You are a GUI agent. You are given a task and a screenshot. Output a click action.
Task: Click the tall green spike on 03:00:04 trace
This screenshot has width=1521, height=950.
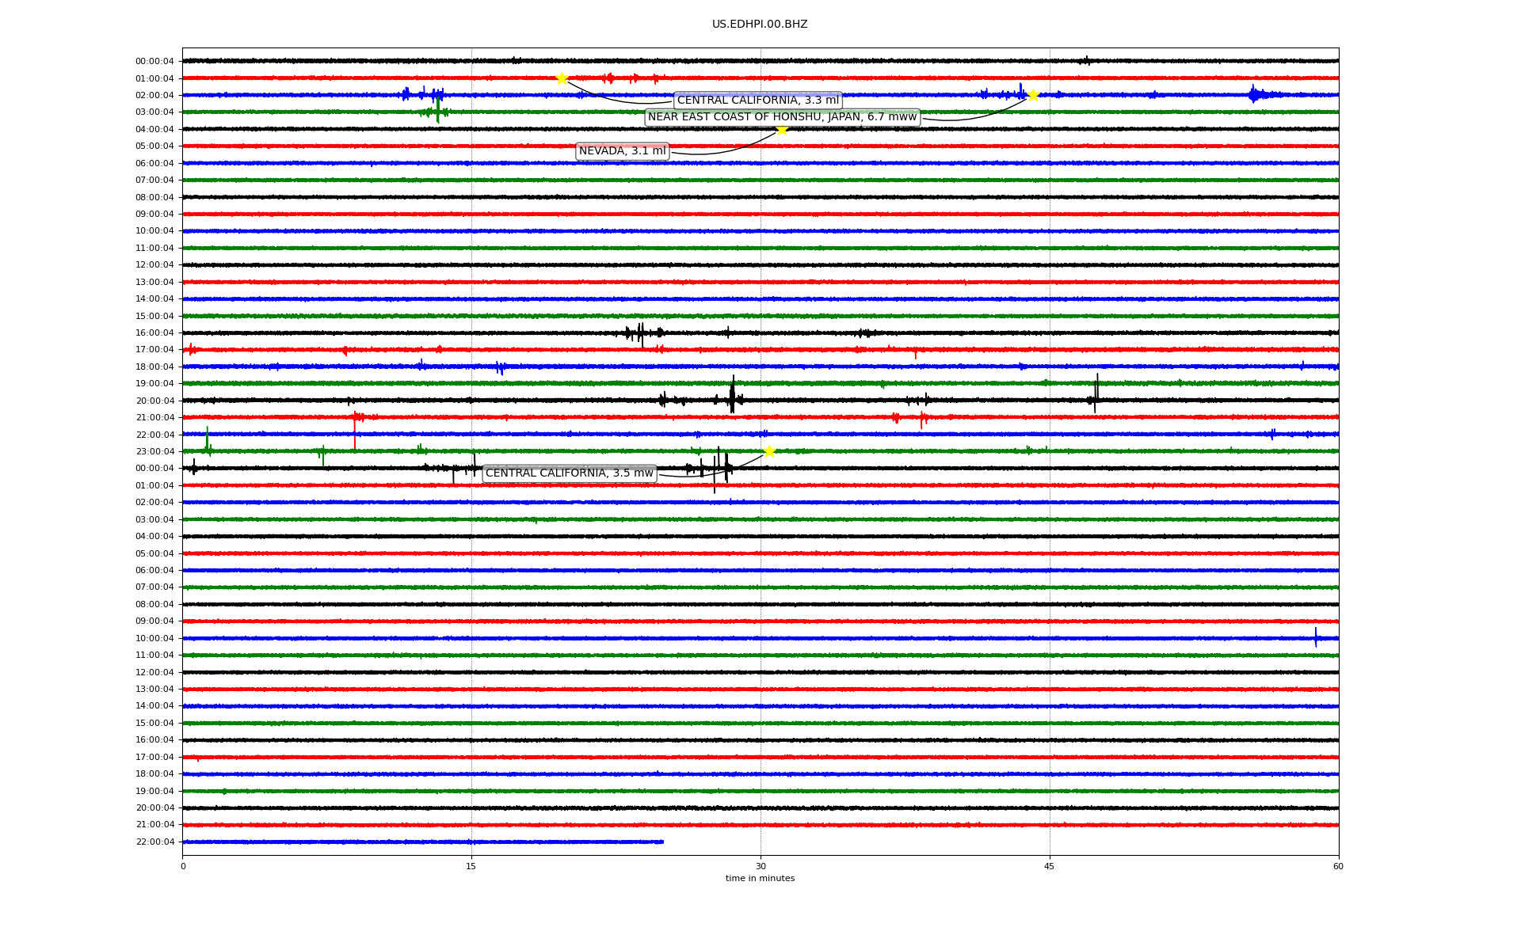click(438, 109)
